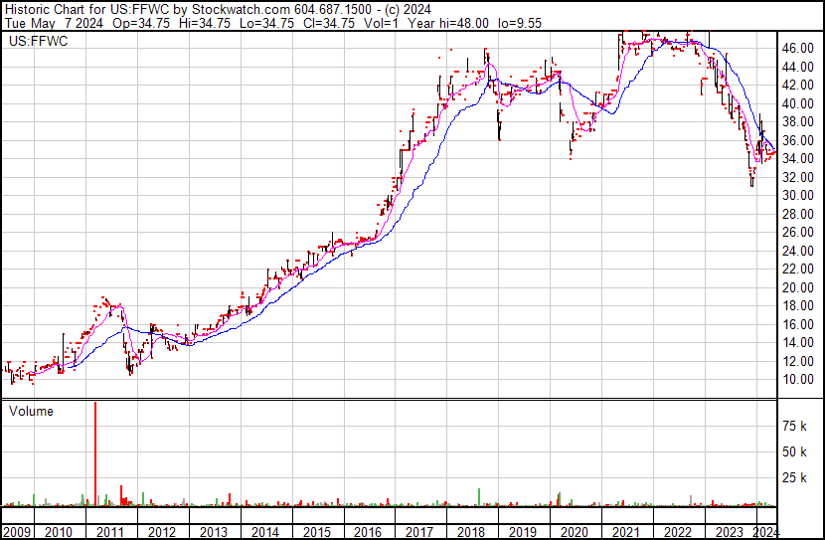This screenshot has width=825, height=540.
Task: Select the 2023 year label on the time axis
Action: [x=729, y=531]
